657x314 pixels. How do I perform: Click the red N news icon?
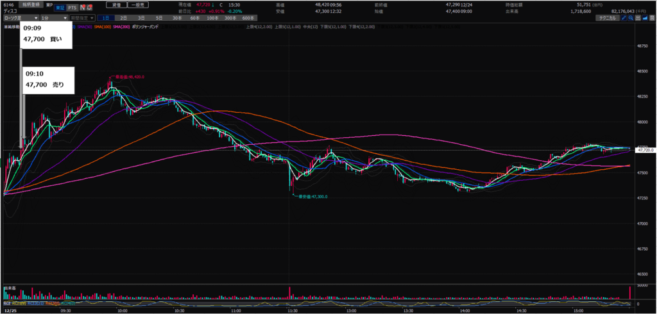click(81, 8)
